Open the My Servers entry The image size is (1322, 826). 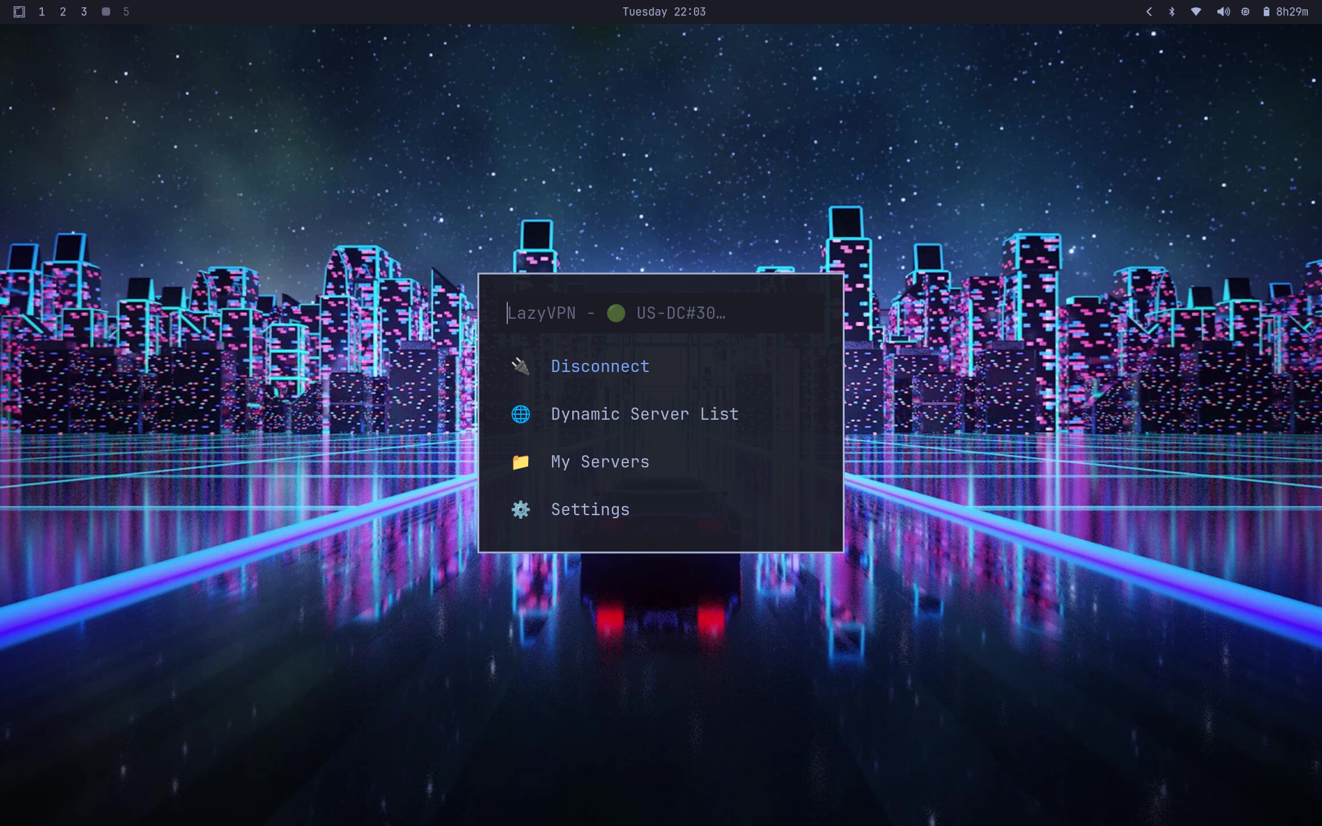[600, 462]
